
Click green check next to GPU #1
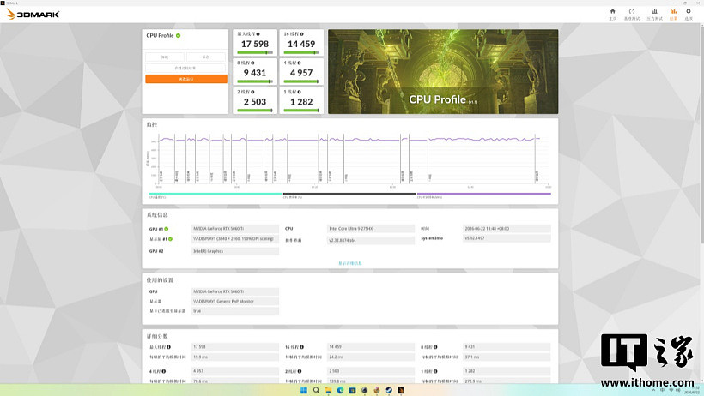click(x=166, y=229)
